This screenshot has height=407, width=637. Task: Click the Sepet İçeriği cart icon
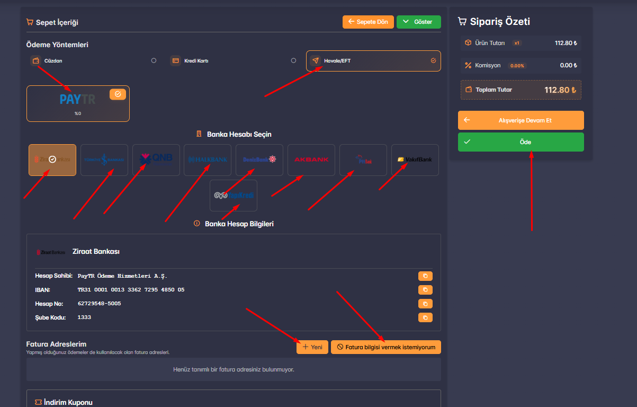point(30,22)
